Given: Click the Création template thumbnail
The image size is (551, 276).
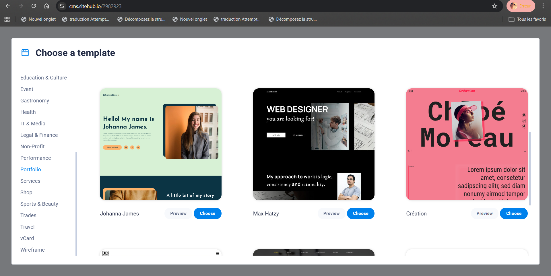Looking at the screenshot, I should [x=467, y=144].
